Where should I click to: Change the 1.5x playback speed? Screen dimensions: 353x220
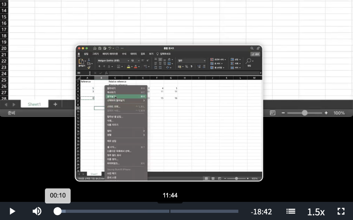pos(316,212)
